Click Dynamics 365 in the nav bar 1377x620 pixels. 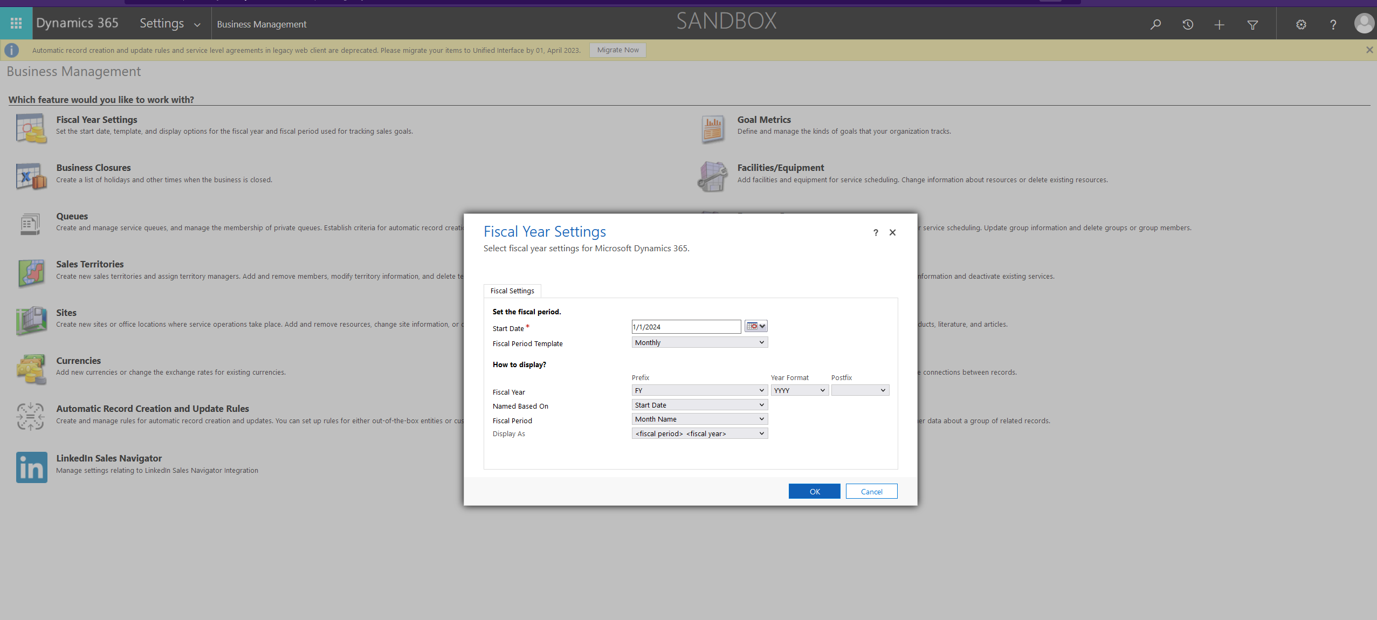[x=77, y=23]
